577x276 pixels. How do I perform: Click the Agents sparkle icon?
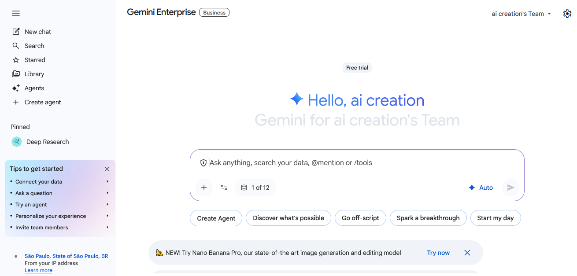click(16, 88)
